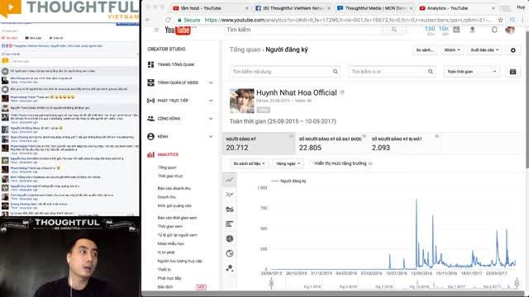Screen dimensions: 529x297
Task: Toggle the Hiển thị mức tăng trưởng checkbox
Action: [311, 163]
